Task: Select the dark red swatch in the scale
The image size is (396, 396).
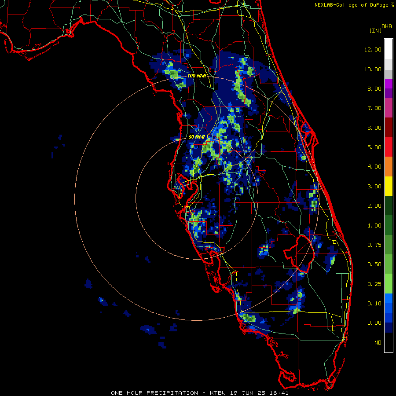Action: 389,128
